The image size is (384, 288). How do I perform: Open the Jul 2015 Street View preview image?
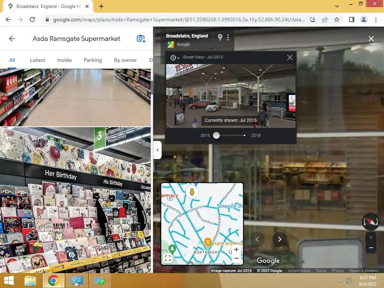231,96
